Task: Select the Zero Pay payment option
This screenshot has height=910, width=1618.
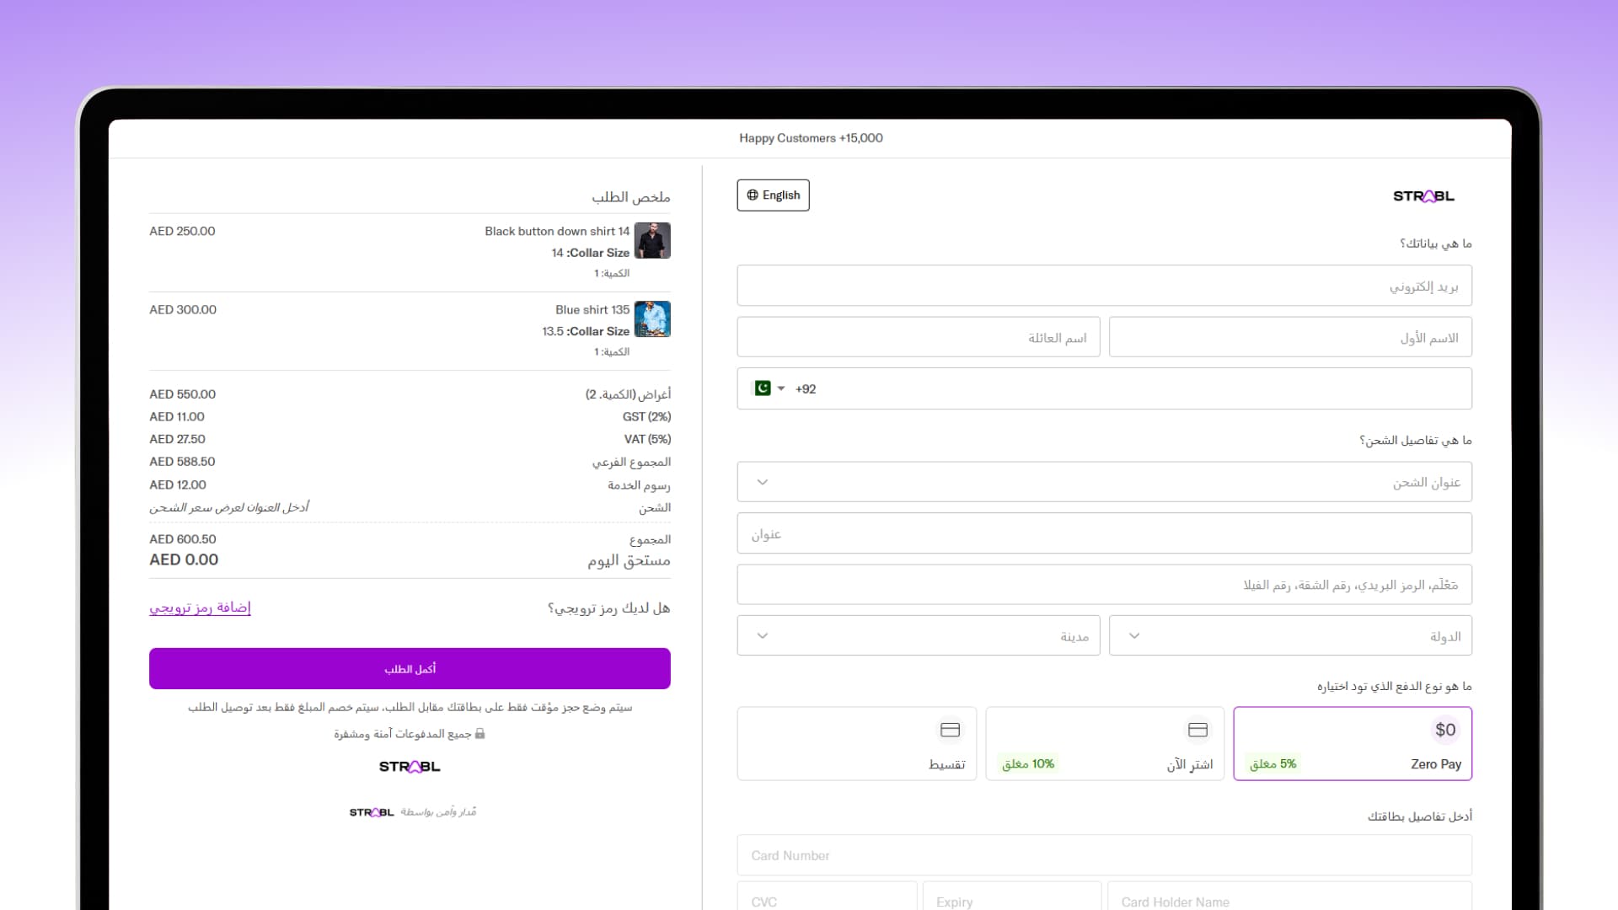Action: point(1353,744)
